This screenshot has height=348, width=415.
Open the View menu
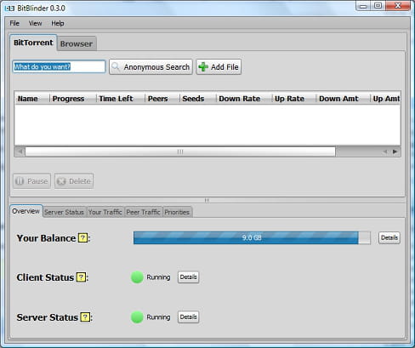pos(35,23)
